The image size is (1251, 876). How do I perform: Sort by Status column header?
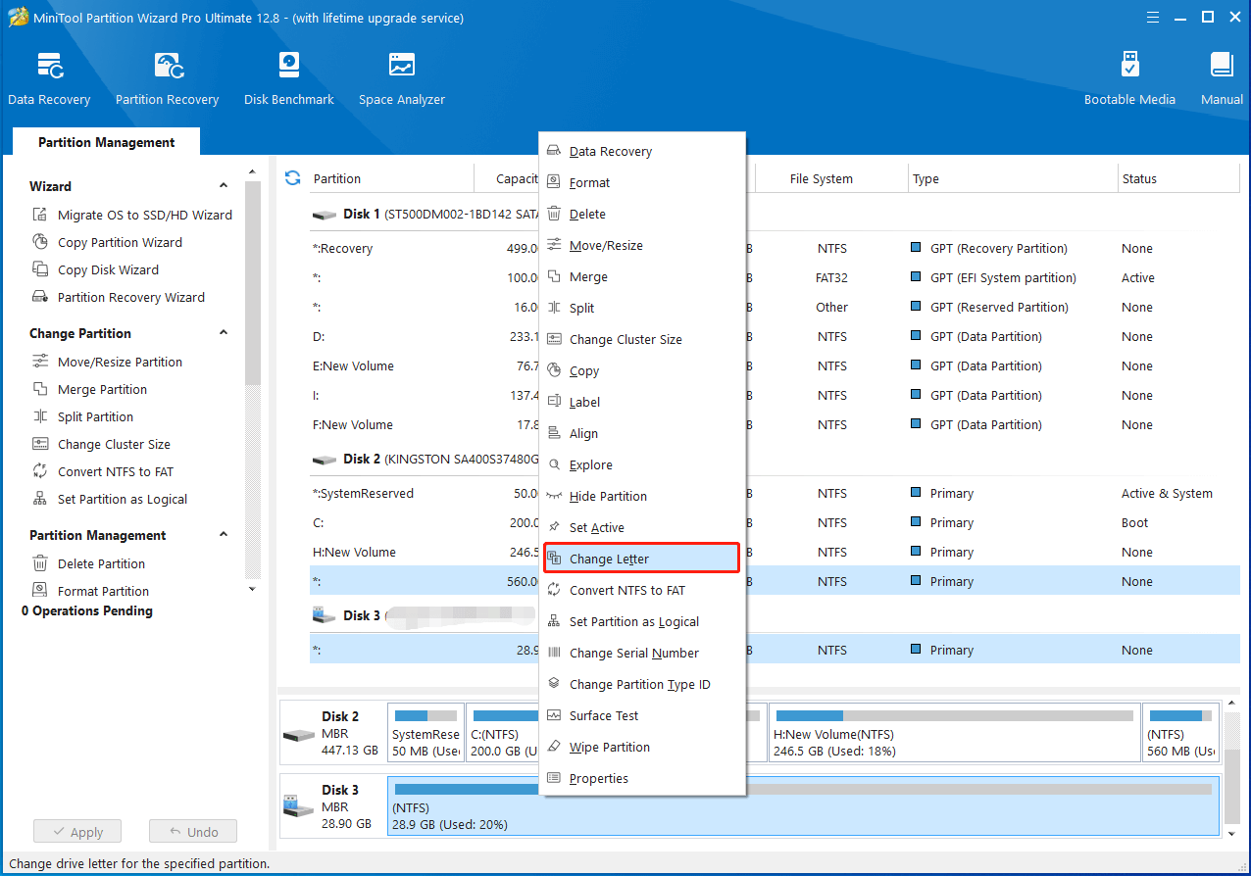pos(1178,178)
